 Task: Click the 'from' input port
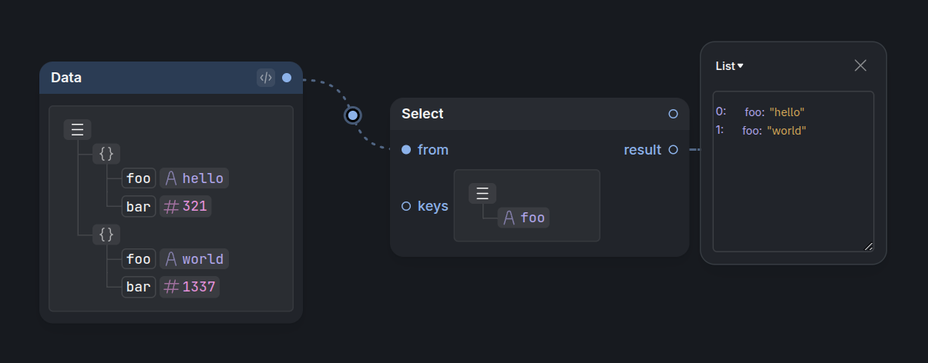[406, 150]
